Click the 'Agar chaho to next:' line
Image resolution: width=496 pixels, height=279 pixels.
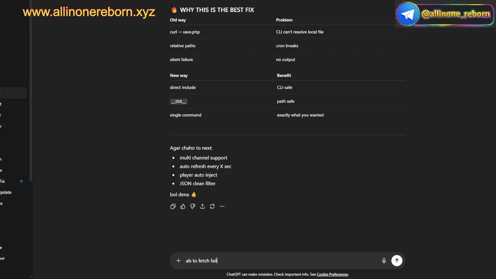(191, 148)
